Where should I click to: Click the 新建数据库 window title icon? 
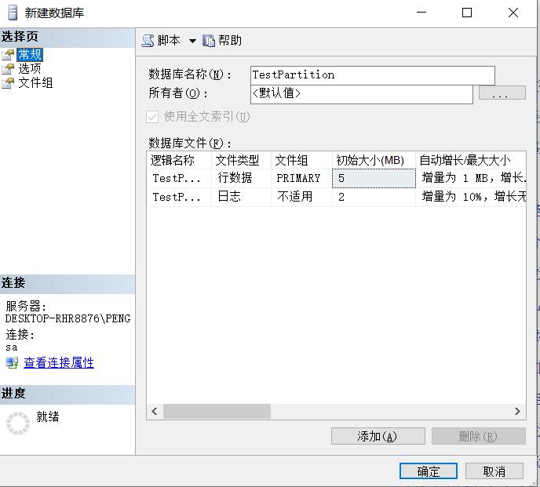(x=13, y=13)
